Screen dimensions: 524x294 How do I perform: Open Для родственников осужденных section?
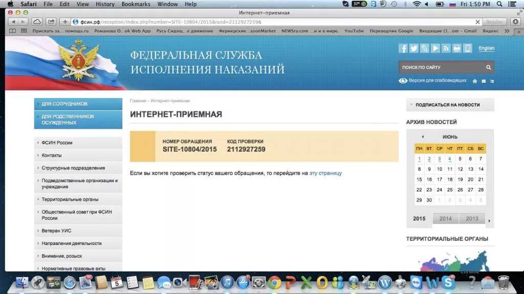pos(78,119)
